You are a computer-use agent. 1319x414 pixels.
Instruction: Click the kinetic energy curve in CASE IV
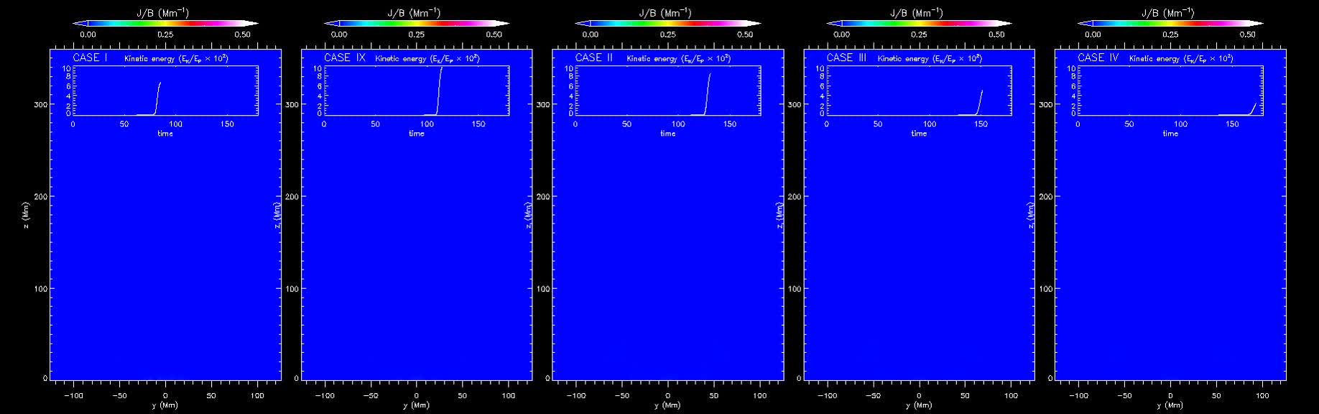click(x=1253, y=109)
